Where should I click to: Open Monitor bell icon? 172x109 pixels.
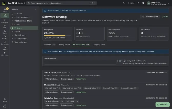pos(5,32)
